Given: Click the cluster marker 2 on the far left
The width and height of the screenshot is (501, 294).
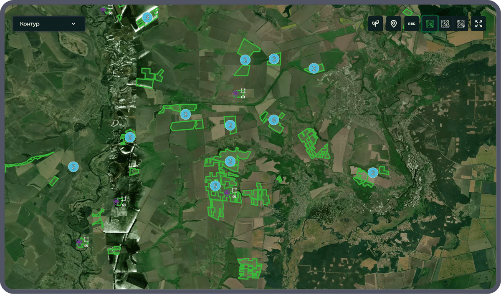Looking at the screenshot, I should (73, 167).
